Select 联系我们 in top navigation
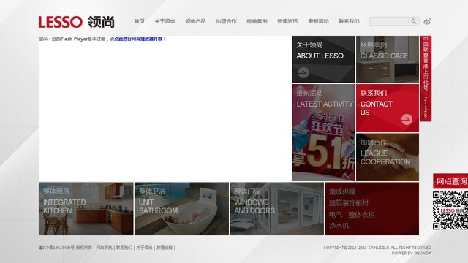Screen dimensions: 468x263 tap(350, 21)
